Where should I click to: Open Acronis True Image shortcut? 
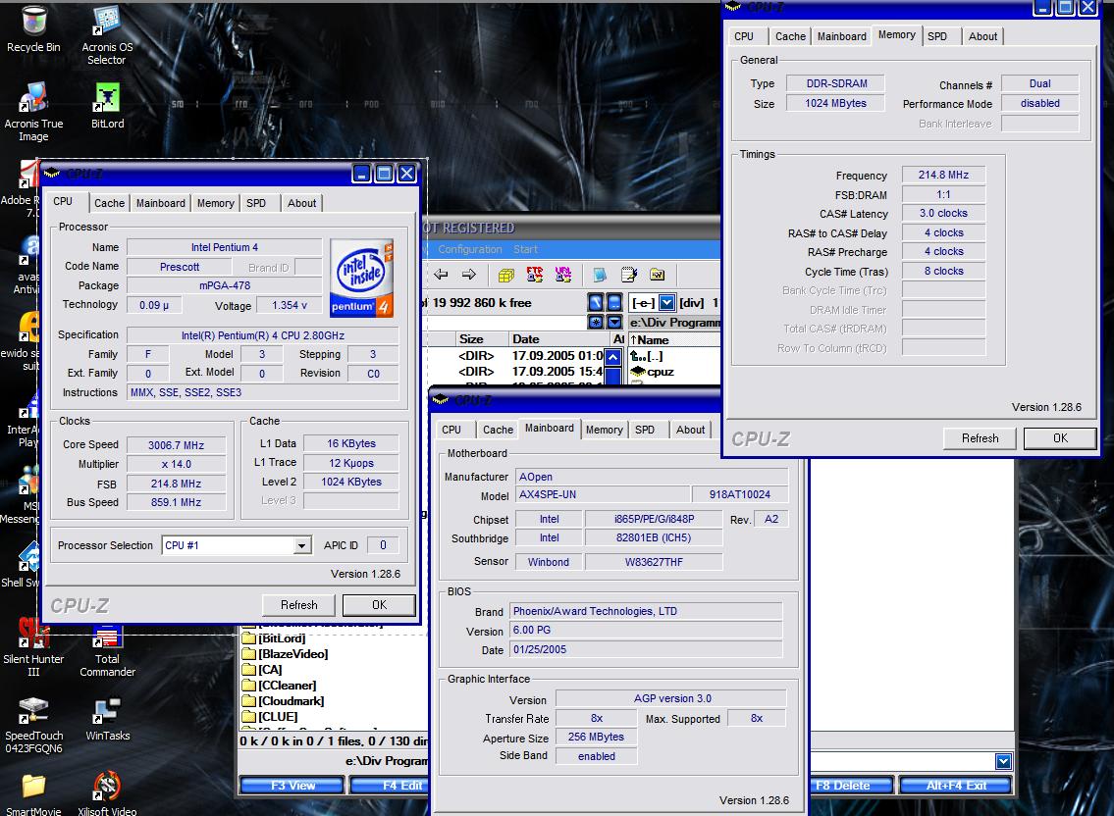click(33, 112)
